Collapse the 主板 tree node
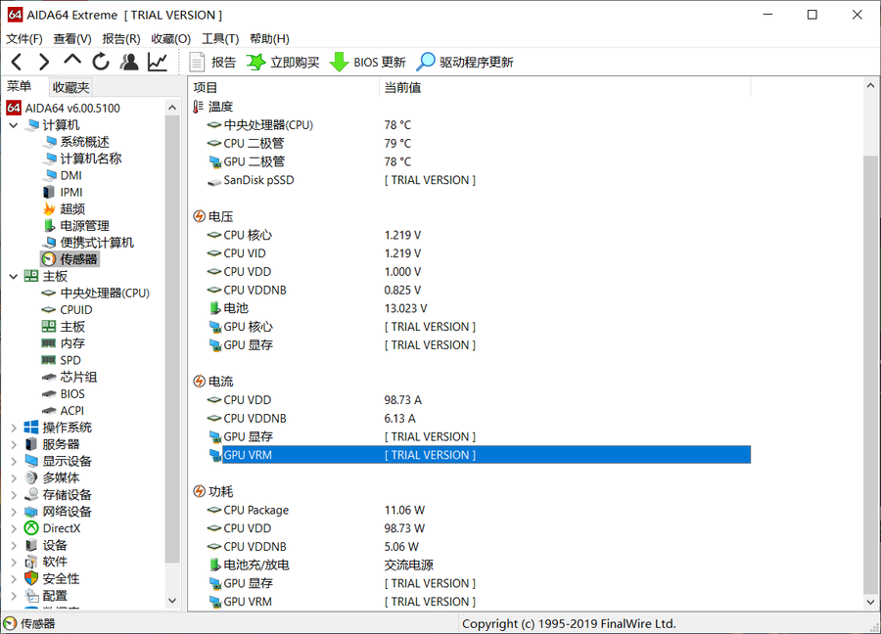The image size is (881, 634). click(x=14, y=277)
